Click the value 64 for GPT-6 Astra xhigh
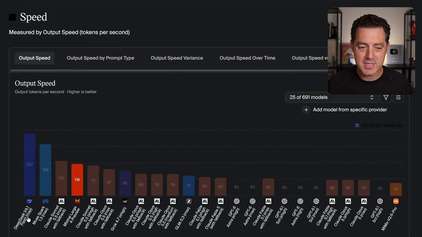This screenshot has width=422, height=237. [237, 187]
